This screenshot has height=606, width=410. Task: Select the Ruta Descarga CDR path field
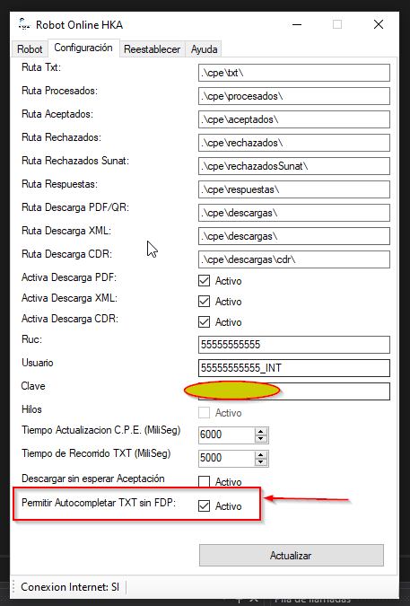point(294,259)
